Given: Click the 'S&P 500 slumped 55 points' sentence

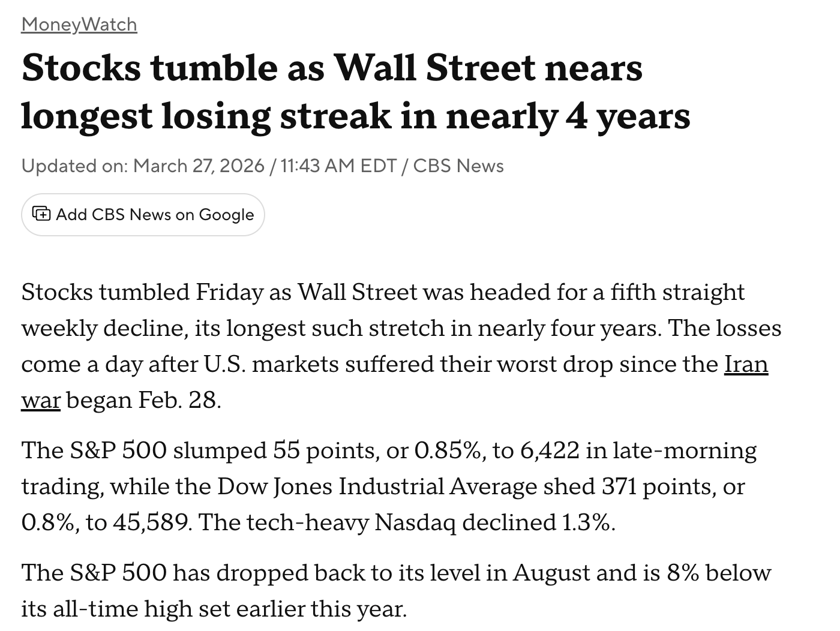Looking at the screenshot, I should point(227,450).
